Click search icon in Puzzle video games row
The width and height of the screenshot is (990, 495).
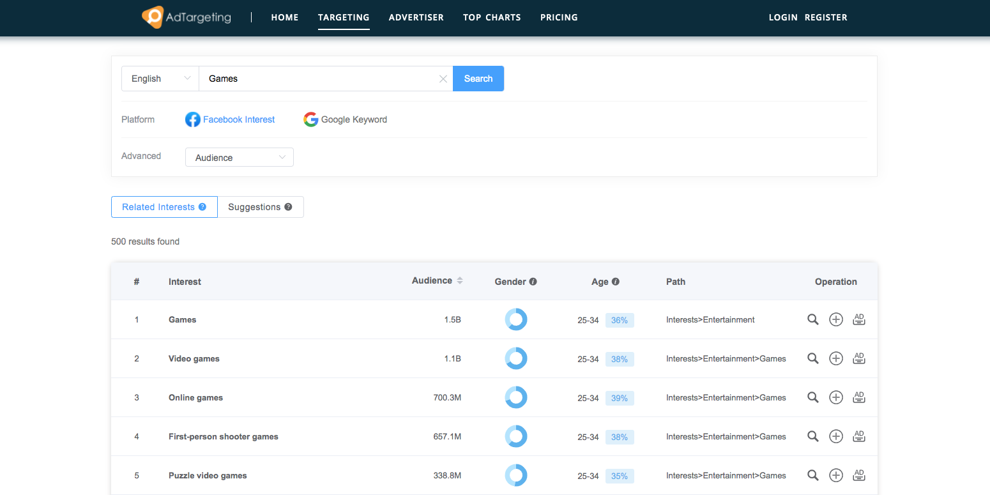813,475
